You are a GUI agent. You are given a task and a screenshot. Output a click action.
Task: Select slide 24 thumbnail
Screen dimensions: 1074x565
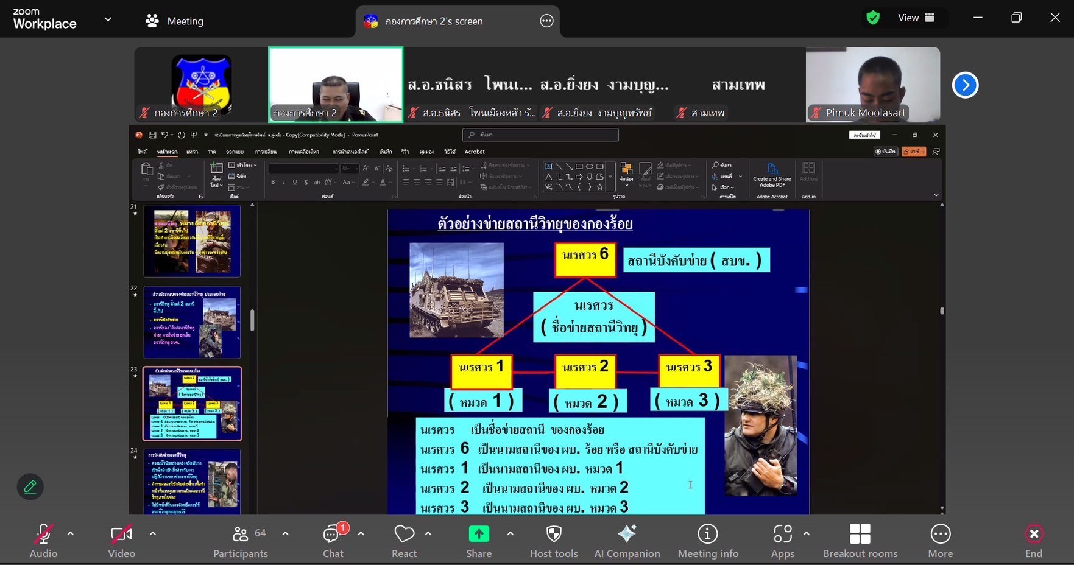192,482
